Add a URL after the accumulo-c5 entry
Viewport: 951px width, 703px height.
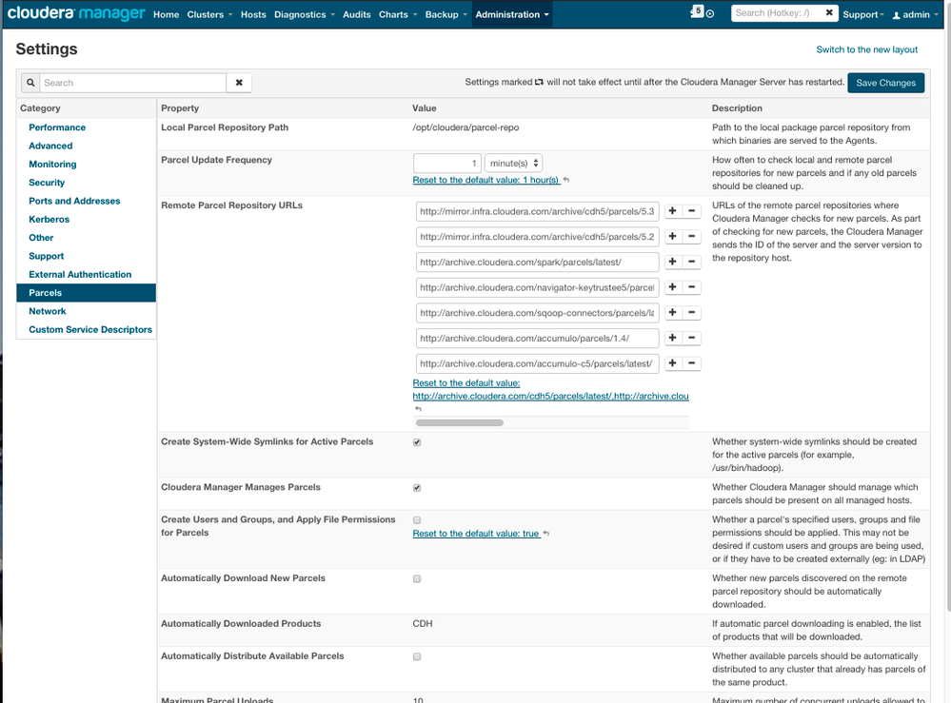coord(672,363)
